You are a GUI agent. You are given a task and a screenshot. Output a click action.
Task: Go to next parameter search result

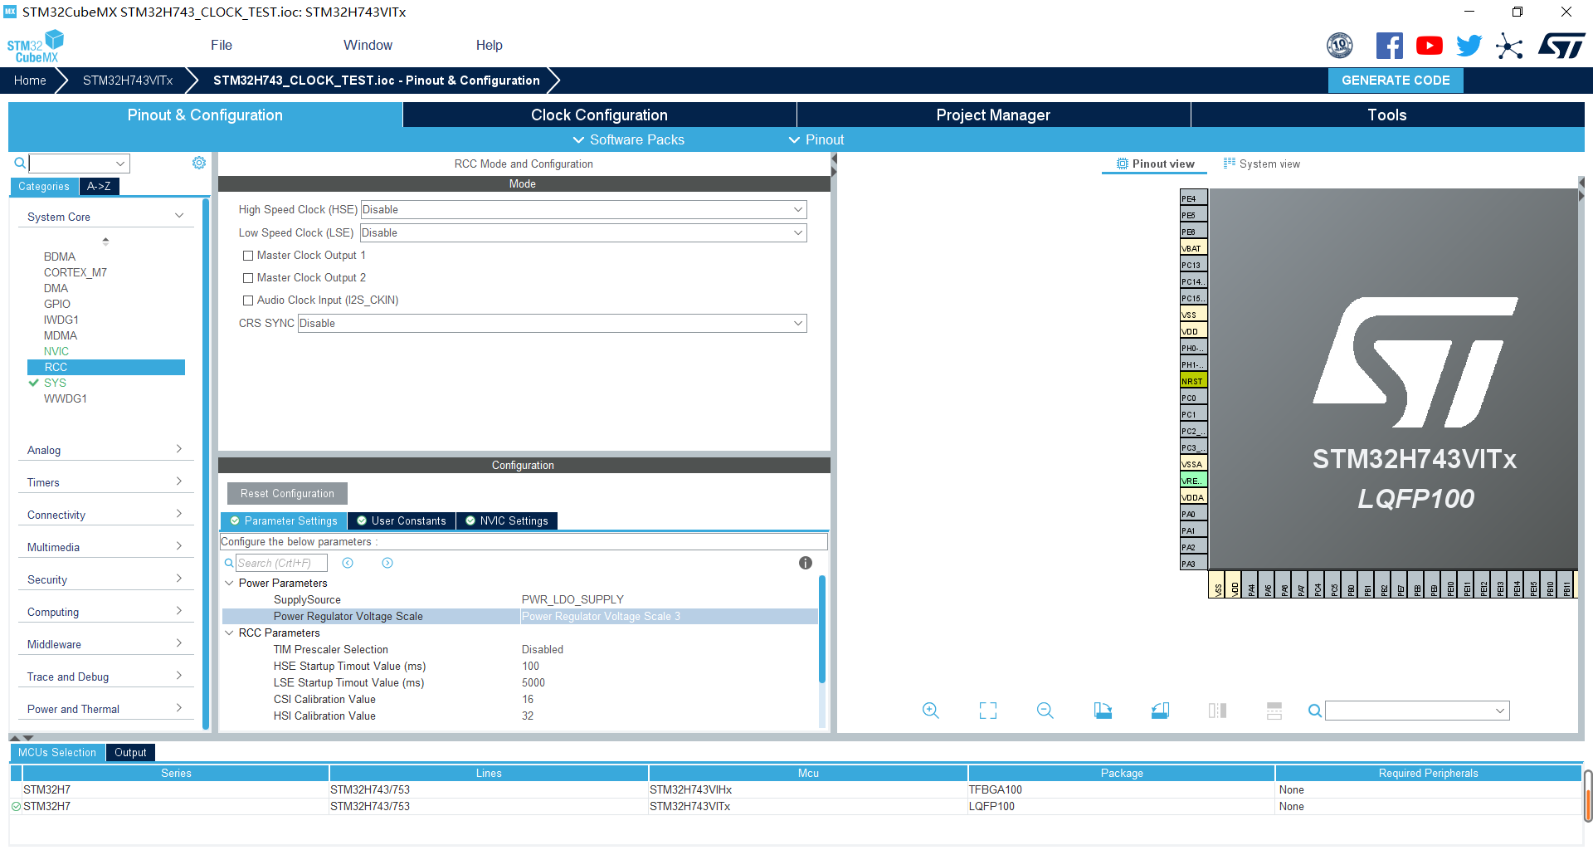tap(387, 563)
